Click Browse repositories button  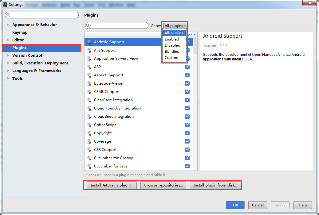tap(163, 185)
